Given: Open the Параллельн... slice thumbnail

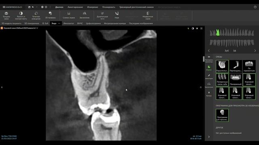Looking at the screenshot, I should pyautogui.click(x=222, y=66).
